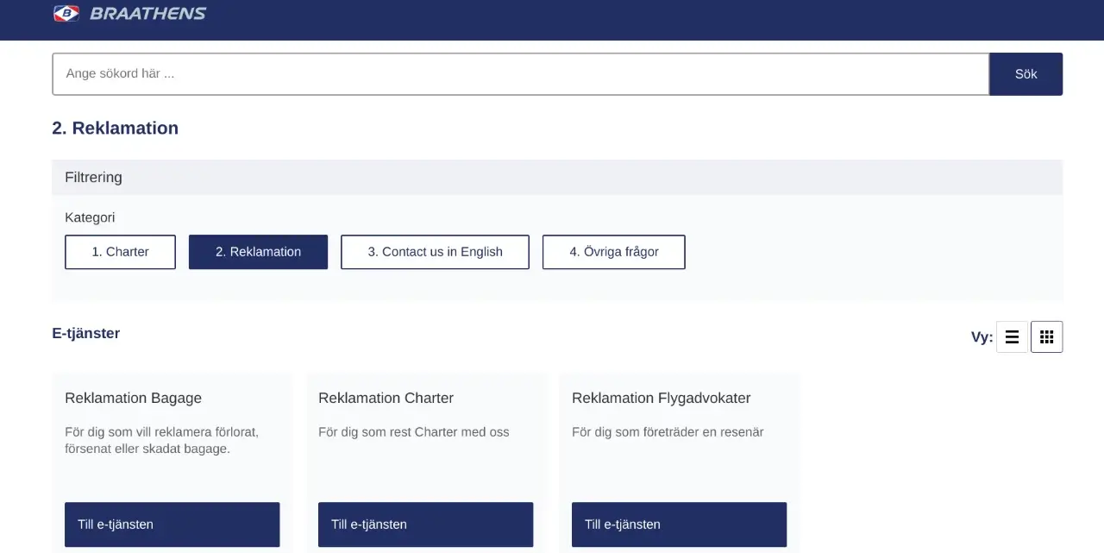Click Till e-tjänsten under Reklamation Flygadvokater

click(679, 525)
